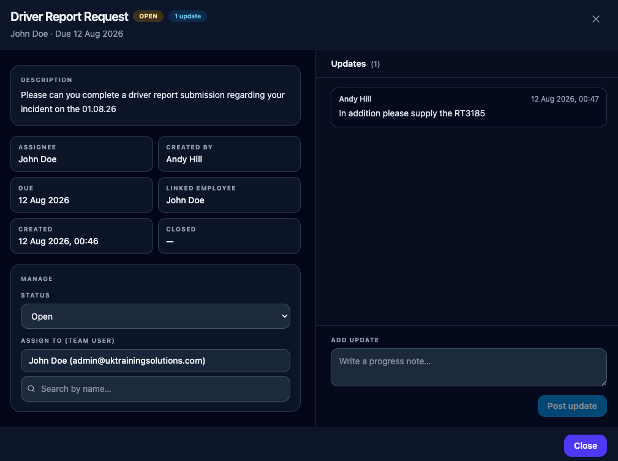Click the Created value 12 Aug 2026, 00:46
Screen dimensions: 618x461
(x=58, y=241)
